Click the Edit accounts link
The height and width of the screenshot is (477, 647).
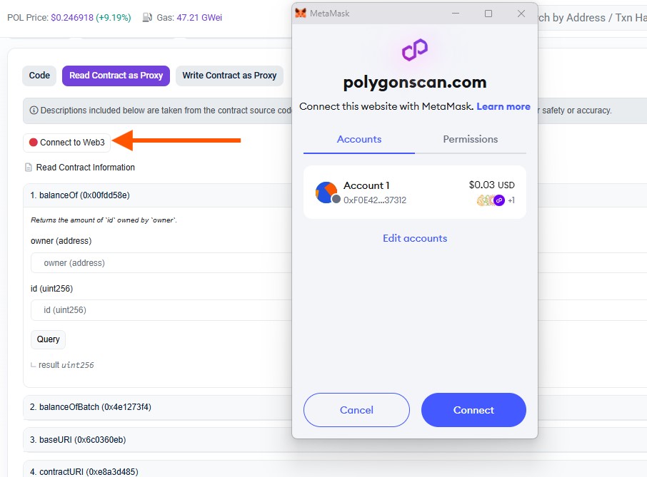tap(415, 238)
